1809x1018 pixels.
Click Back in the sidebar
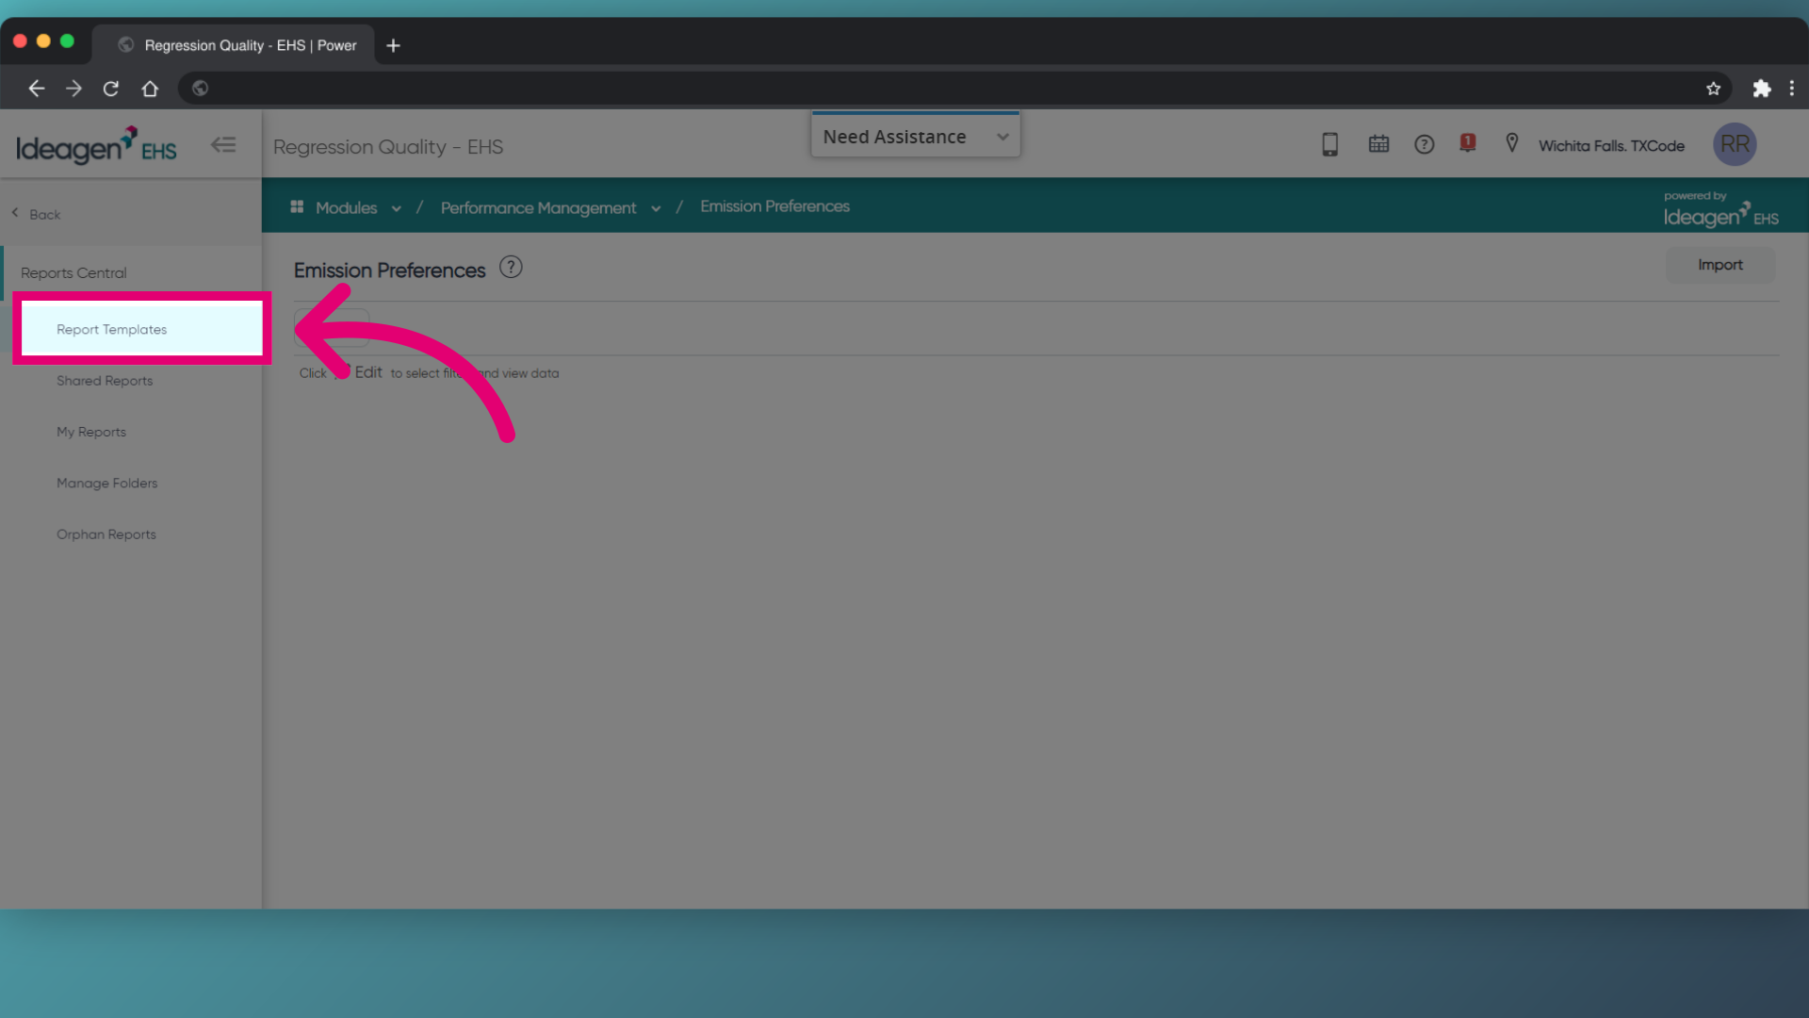[36, 214]
